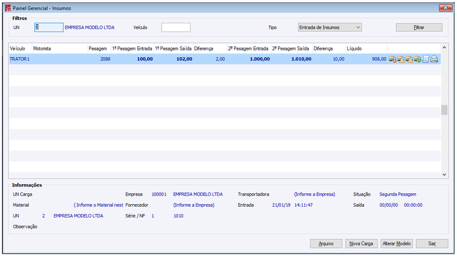Open the document scroll icon in TRATOR1 row
The height and width of the screenshot is (256, 457).
[x=426, y=59]
